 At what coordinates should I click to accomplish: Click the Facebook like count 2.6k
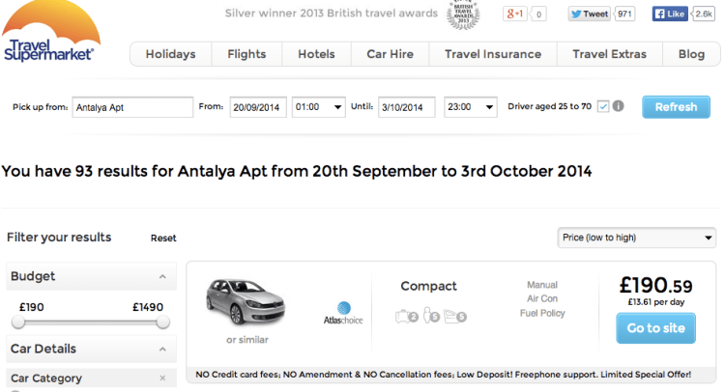click(x=704, y=14)
